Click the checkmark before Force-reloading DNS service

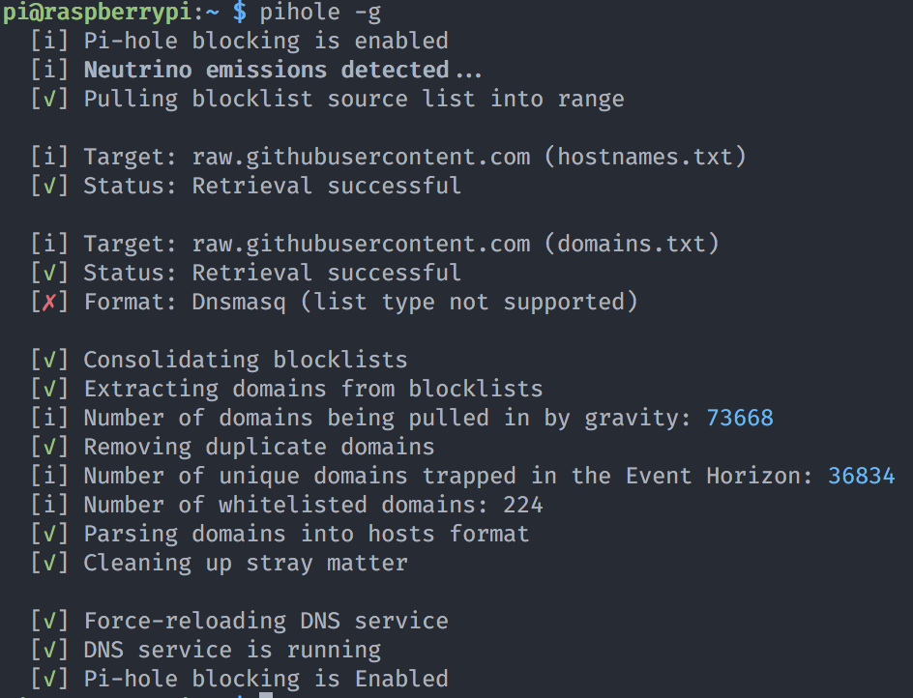(49, 621)
